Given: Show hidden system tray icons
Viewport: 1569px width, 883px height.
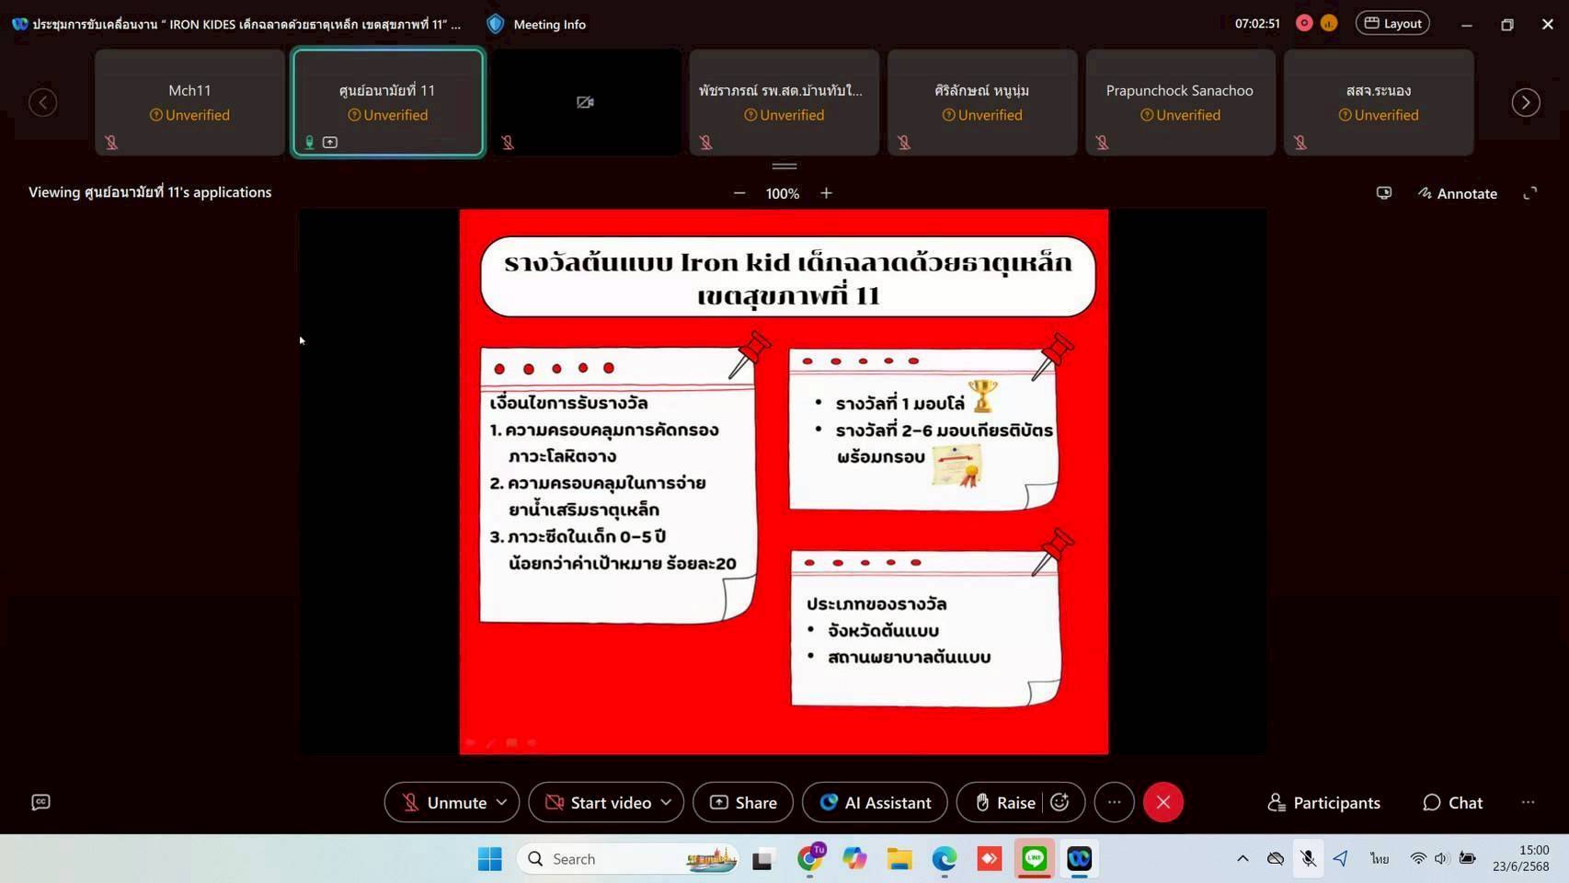Looking at the screenshot, I should pyautogui.click(x=1243, y=858).
